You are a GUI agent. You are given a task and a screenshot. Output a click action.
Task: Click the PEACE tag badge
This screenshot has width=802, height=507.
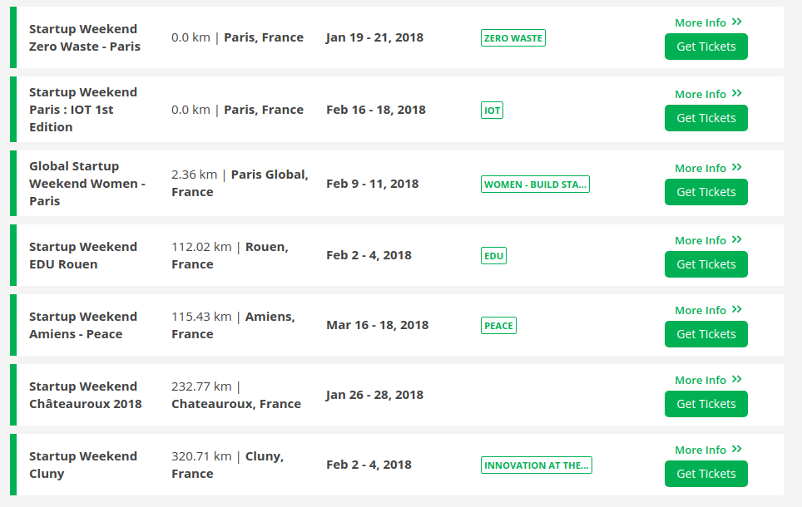click(x=498, y=326)
